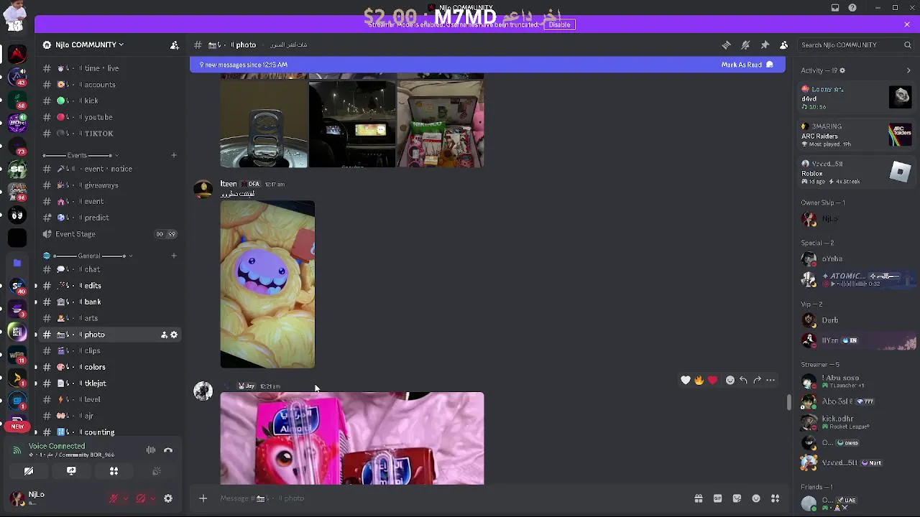Open the counting channel
Image resolution: width=920 pixels, height=517 pixels.
click(x=109, y=432)
